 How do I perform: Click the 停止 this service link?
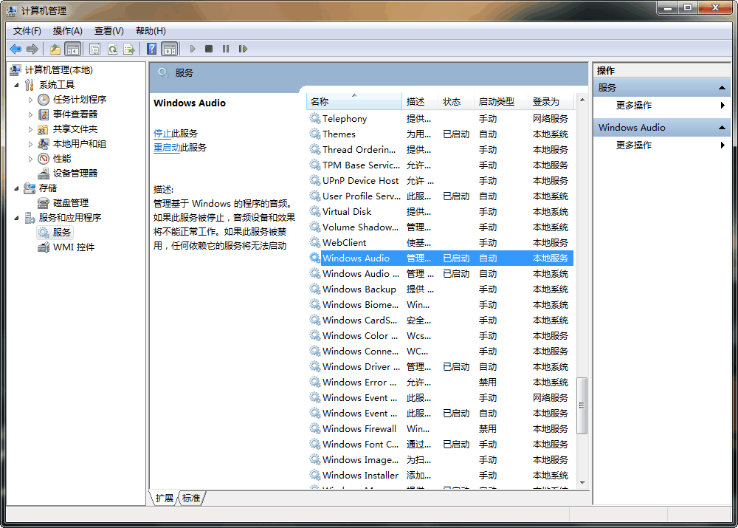coord(162,134)
